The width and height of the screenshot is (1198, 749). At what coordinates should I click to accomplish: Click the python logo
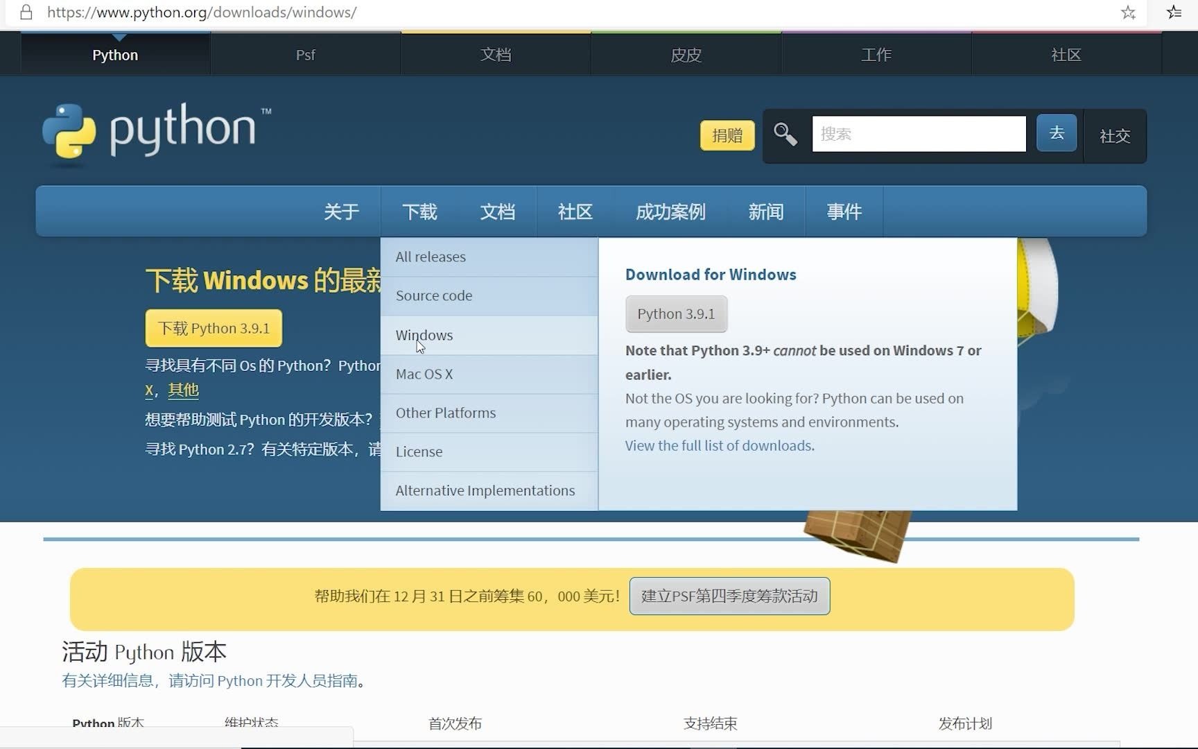(x=157, y=134)
